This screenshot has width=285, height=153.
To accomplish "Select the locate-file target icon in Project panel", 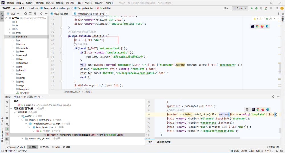I will (x=25, y=13).
